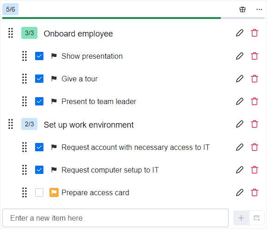Click the orange flag on Prepare access card

(54, 192)
